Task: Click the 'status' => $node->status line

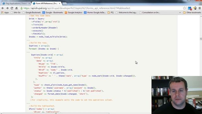Action: tap(68, 91)
